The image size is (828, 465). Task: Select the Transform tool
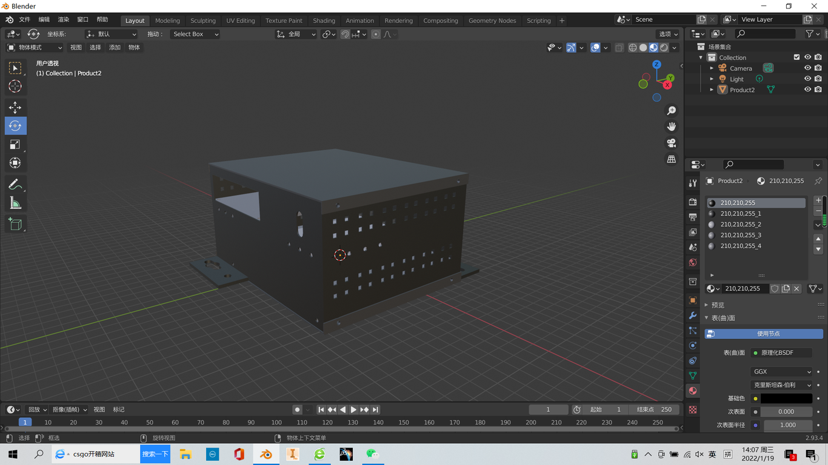click(15, 163)
